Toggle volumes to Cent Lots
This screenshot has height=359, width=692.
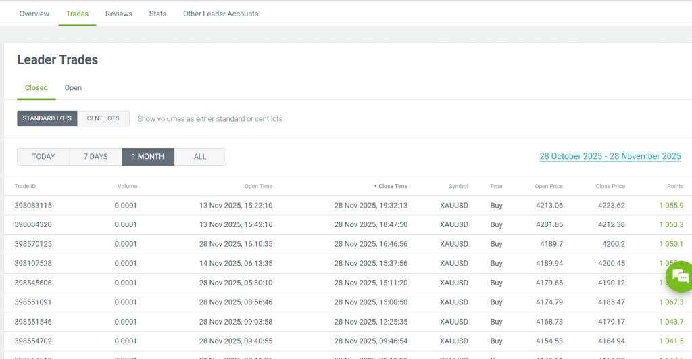point(103,118)
